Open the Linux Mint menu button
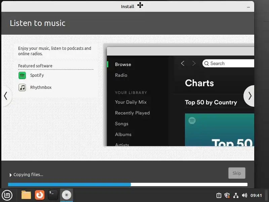This screenshot has height=202, width=269. pos(7,195)
